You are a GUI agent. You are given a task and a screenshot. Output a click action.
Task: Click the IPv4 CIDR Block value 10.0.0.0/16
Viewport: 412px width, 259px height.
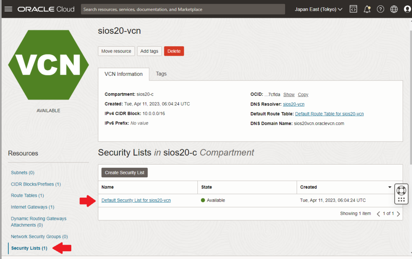pyautogui.click(x=154, y=113)
